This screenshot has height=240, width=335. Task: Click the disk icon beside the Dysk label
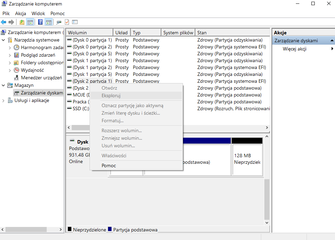(x=72, y=141)
